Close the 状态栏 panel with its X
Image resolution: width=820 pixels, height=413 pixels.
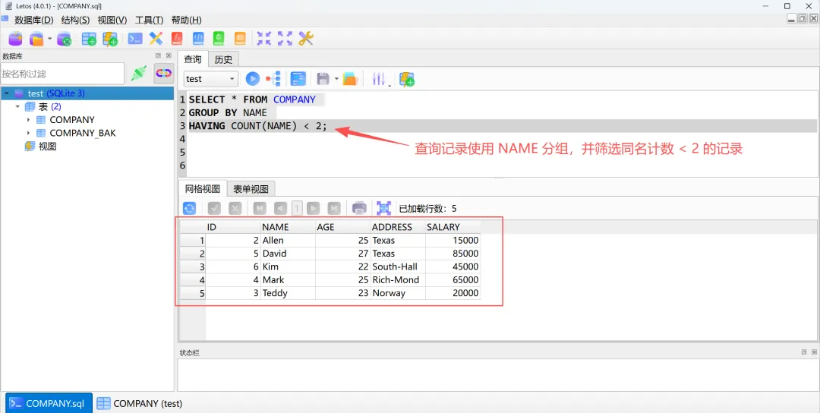[x=814, y=352]
